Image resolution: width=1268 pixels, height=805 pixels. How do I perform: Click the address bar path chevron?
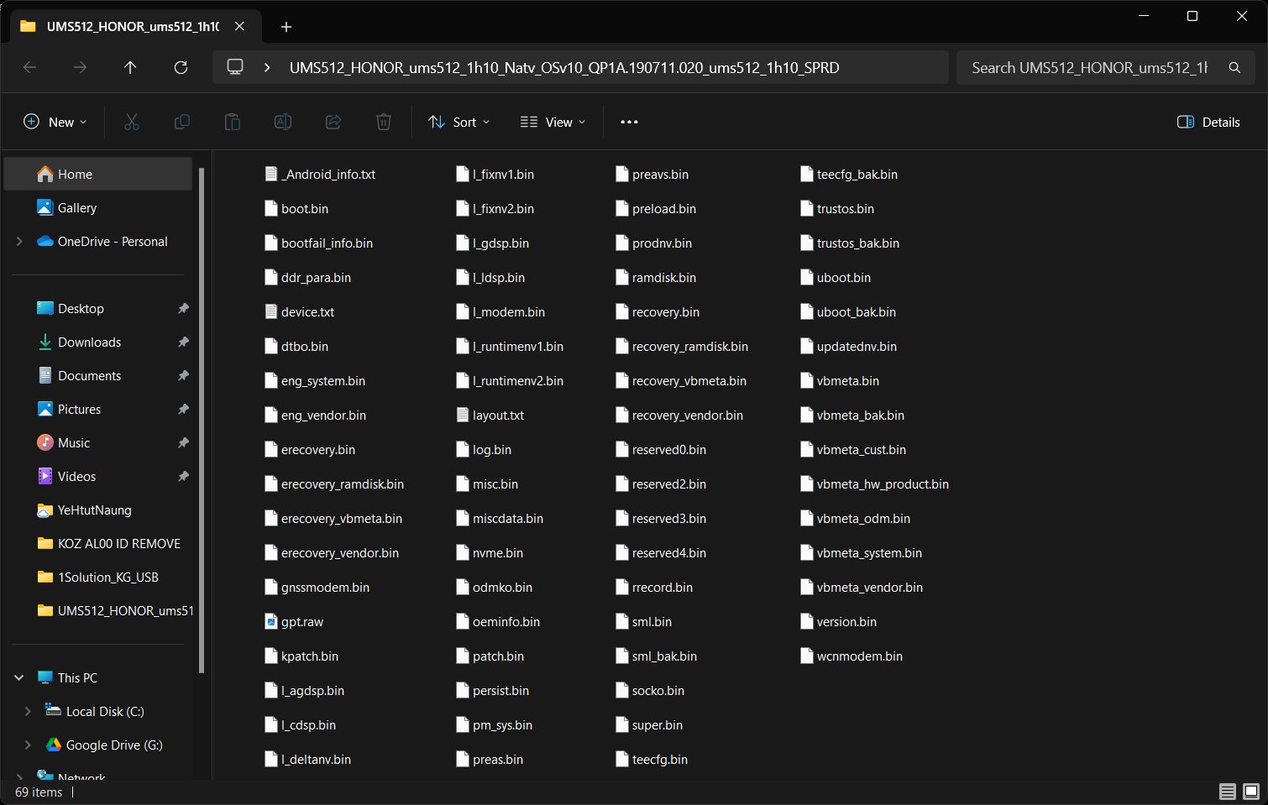click(267, 67)
